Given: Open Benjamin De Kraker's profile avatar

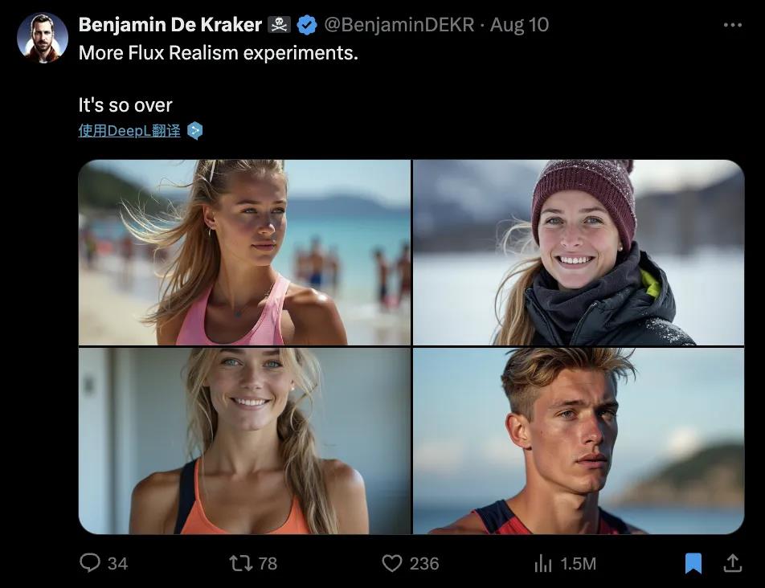Looking at the screenshot, I should point(42,38).
